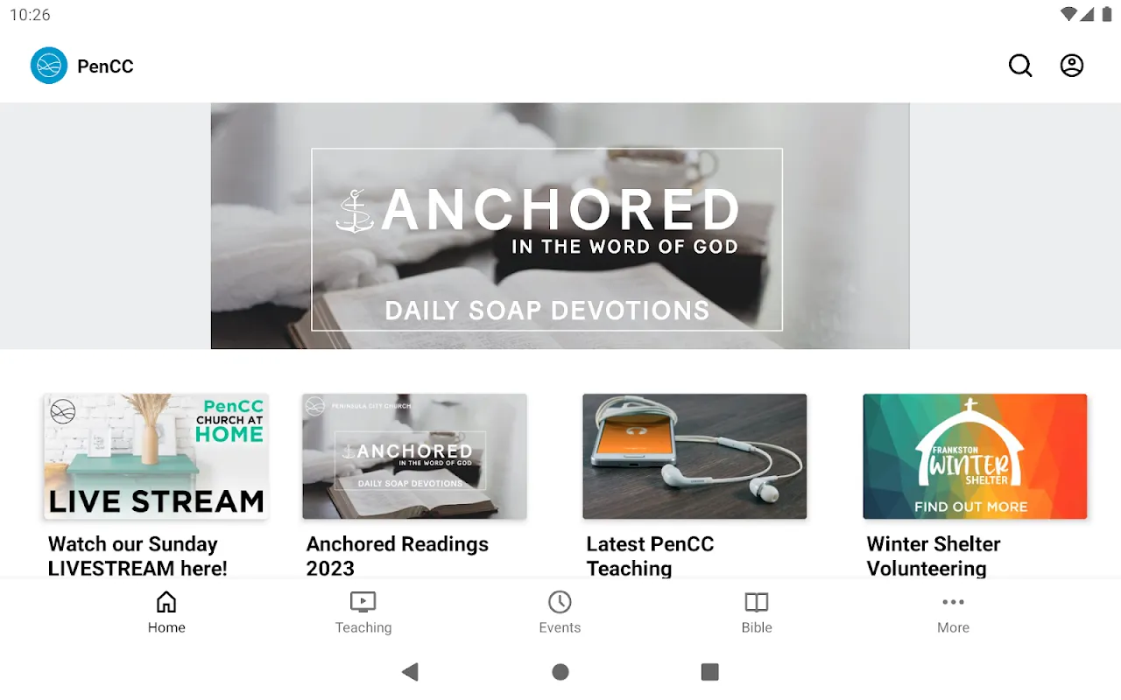The width and height of the screenshot is (1121, 700).
Task: Open the Anchored Daily SOAP Devotions banner
Action: 560,226
